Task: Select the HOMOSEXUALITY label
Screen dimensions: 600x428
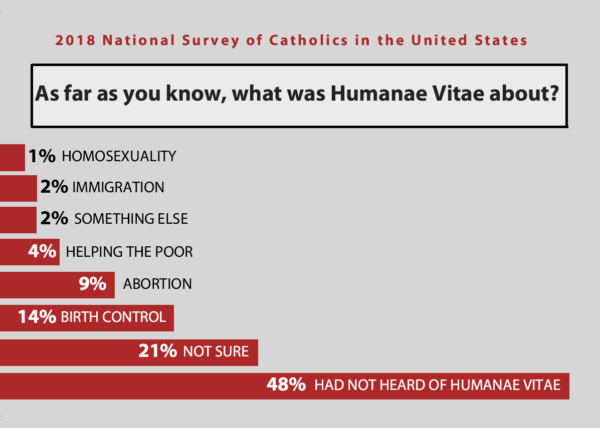Action: (119, 156)
